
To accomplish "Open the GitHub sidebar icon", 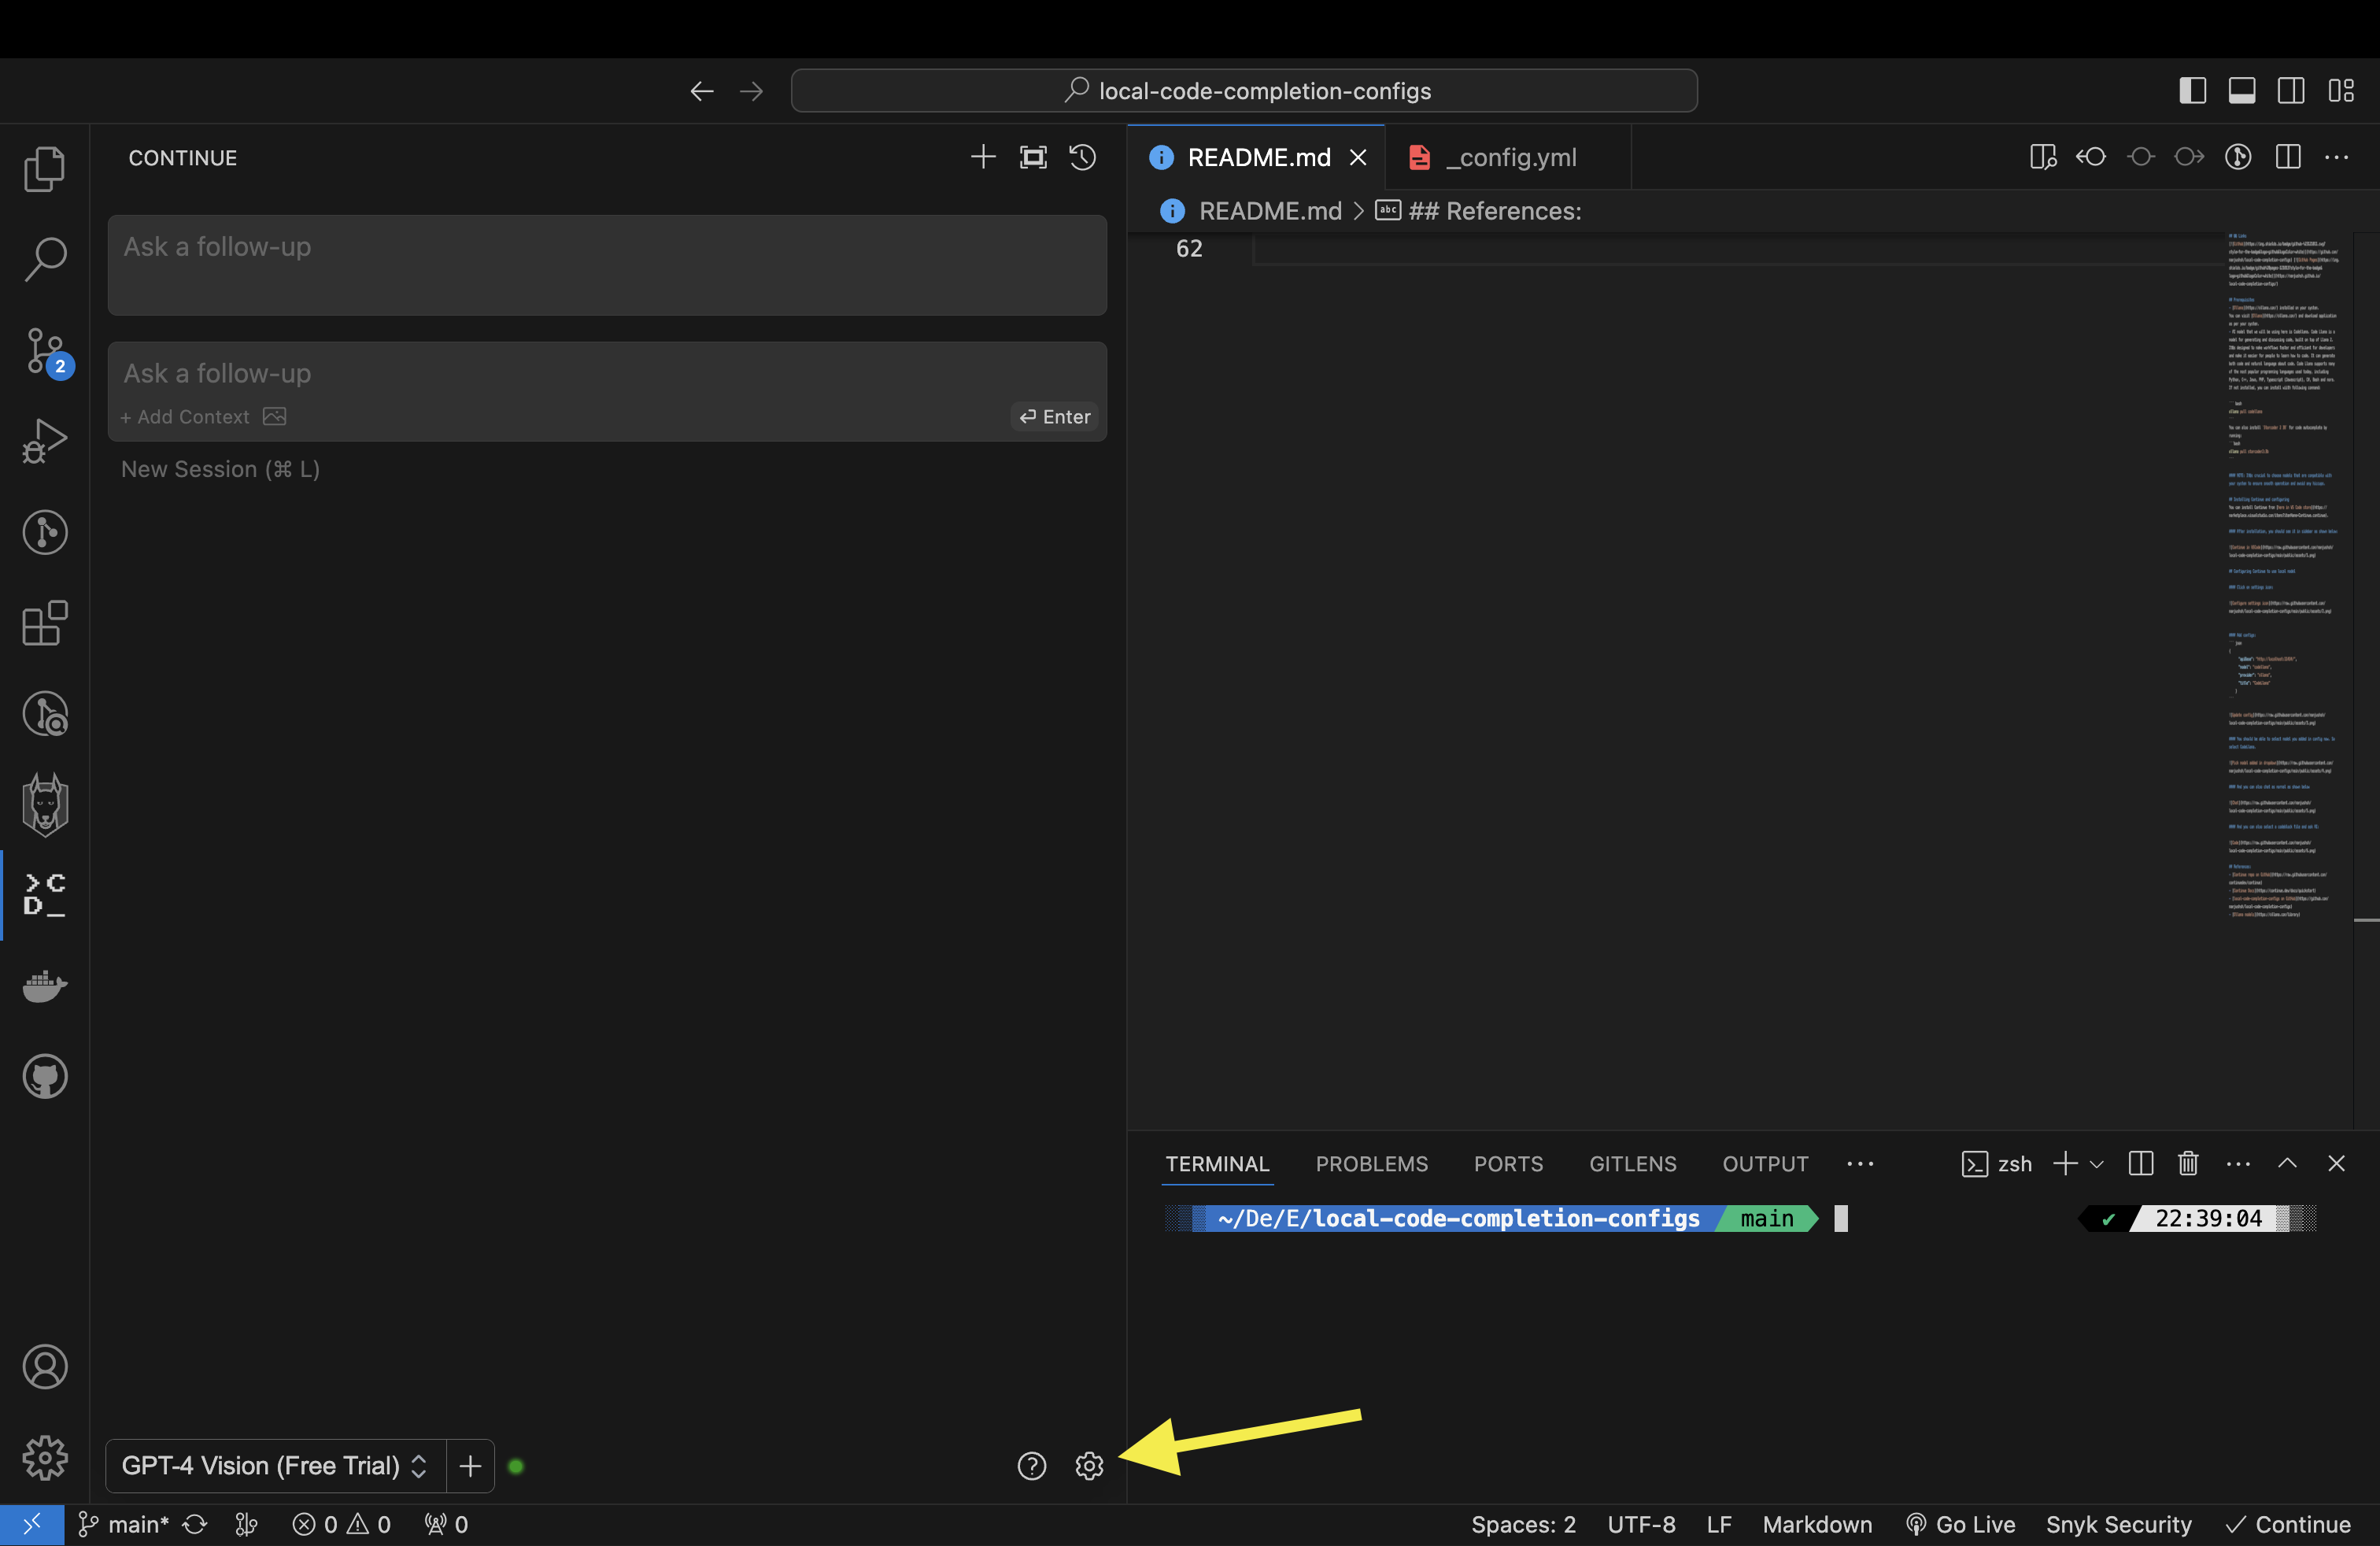I will point(45,1076).
